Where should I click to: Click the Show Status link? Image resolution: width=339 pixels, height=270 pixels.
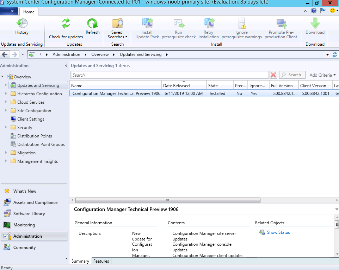click(278, 232)
